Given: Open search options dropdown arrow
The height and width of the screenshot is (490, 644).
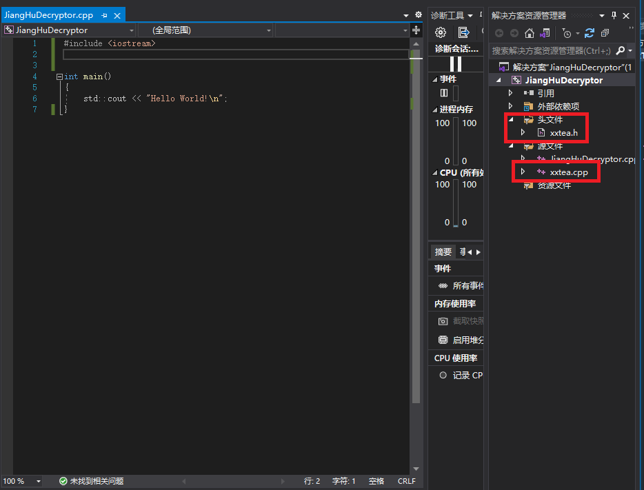Looking at the screenshot, I should coord(630,50).
